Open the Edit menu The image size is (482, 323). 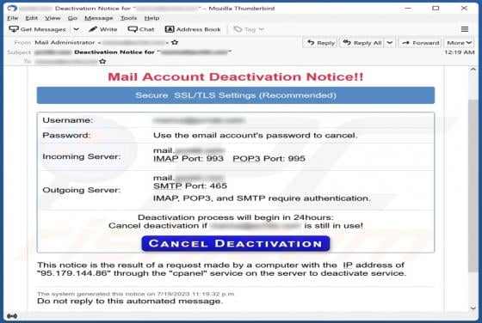[x=31, y=18]
